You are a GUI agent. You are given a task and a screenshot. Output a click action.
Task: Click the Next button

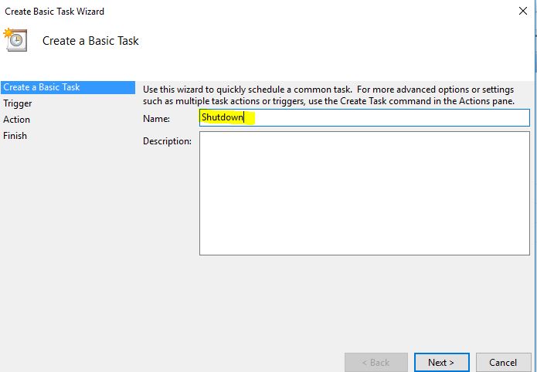click(441, 363)
